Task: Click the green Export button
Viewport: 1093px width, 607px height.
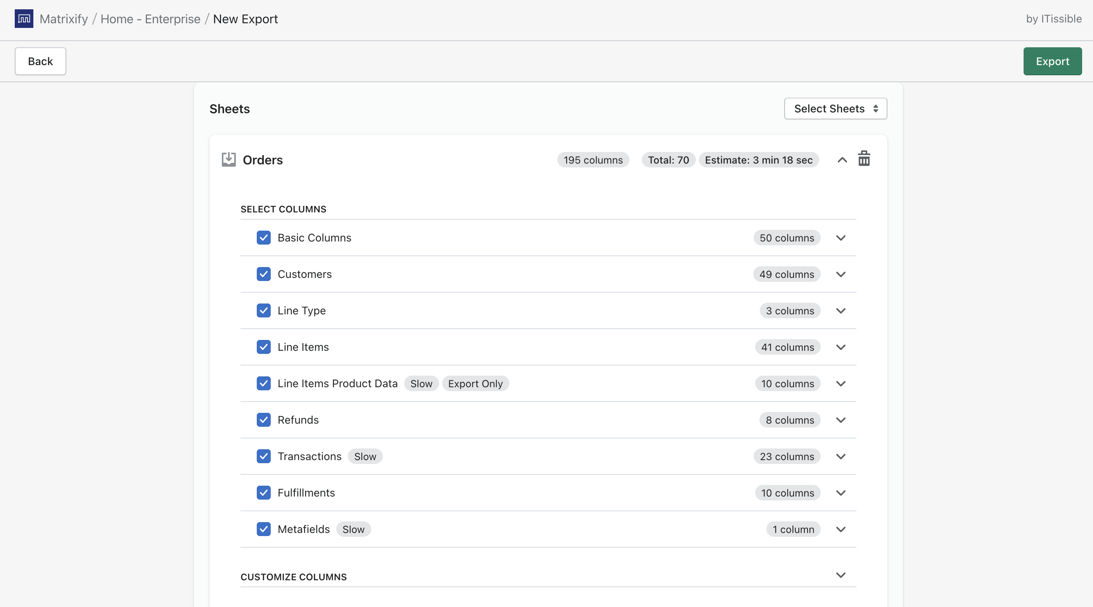Action: coord(1052,61)
